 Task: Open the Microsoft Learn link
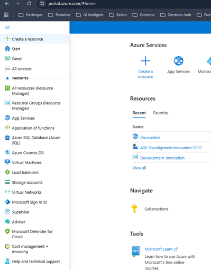point(161,249)
